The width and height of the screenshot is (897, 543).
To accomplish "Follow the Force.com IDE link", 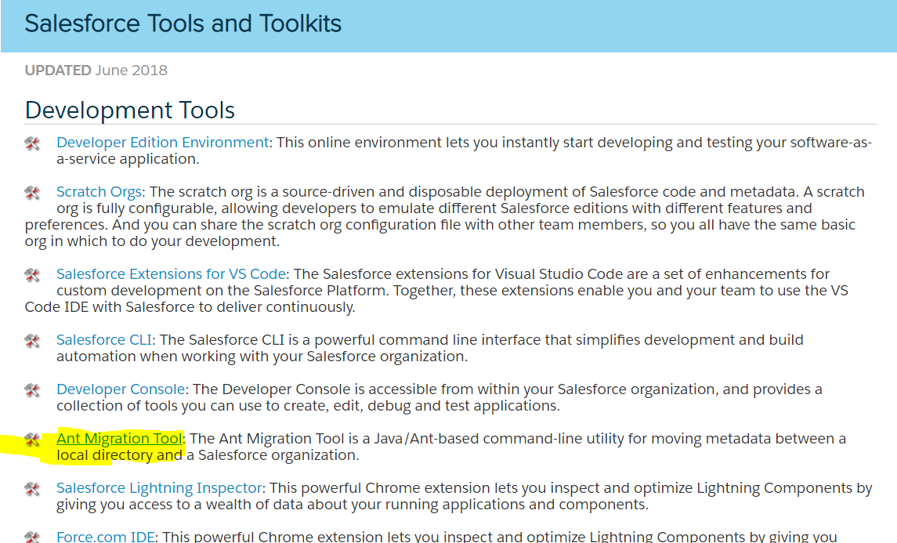I will pyautogui.click(x=107, y=538).
